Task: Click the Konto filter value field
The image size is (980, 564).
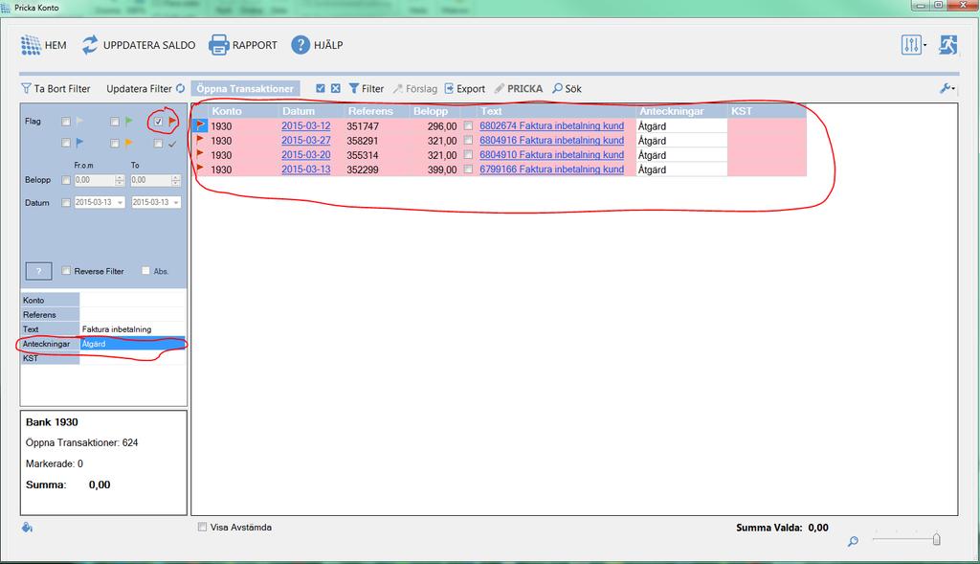Action: coord(133,300)
